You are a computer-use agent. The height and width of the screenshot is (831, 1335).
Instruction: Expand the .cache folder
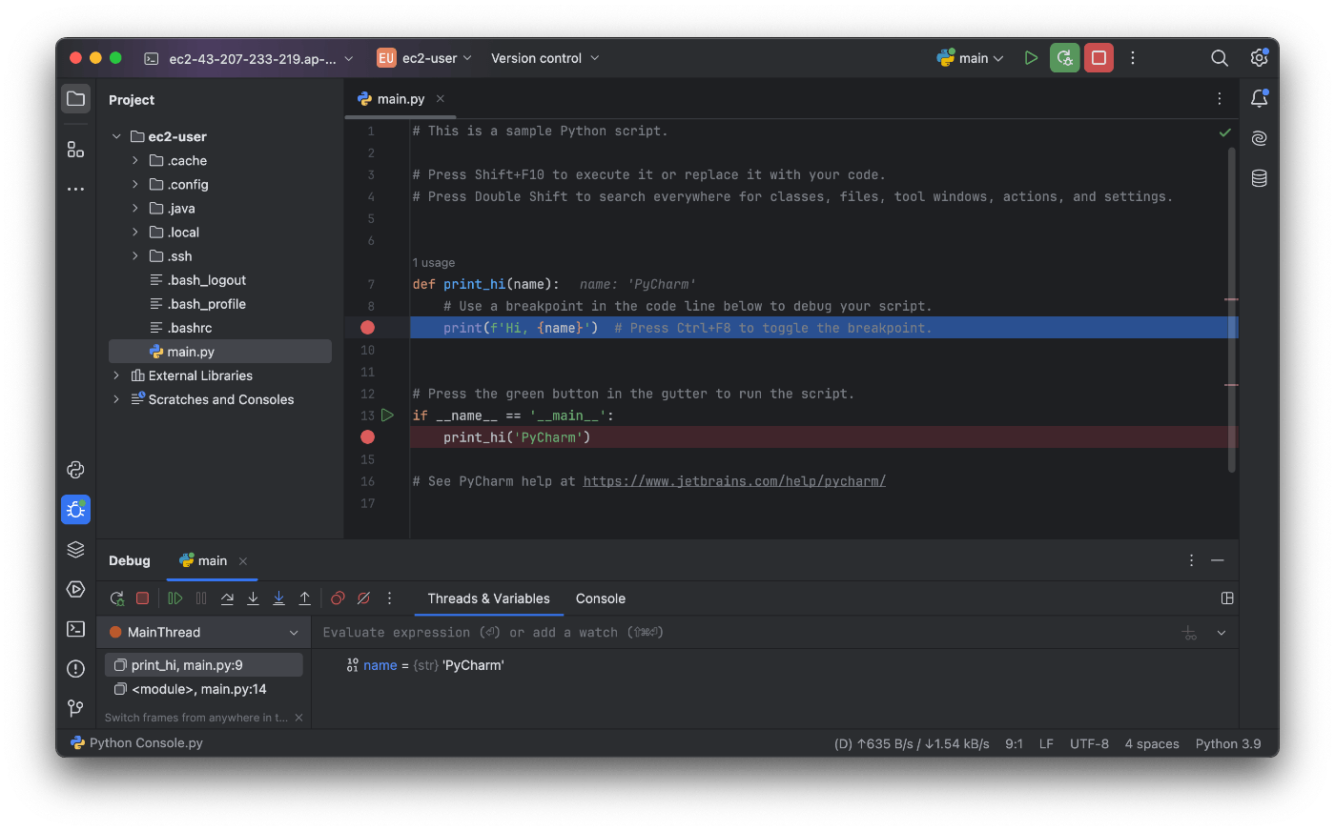coord(134,160)
